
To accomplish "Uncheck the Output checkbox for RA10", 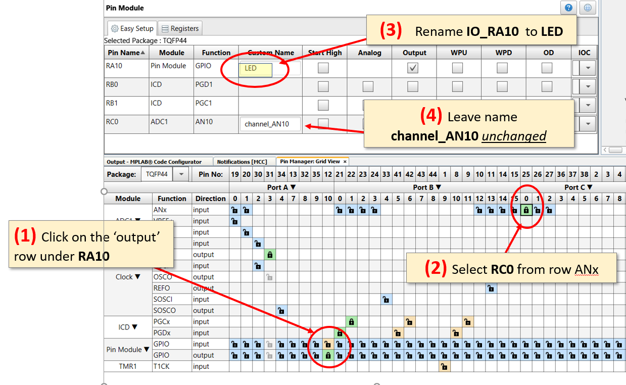I will pyautogui.click(x=413, y=68).
